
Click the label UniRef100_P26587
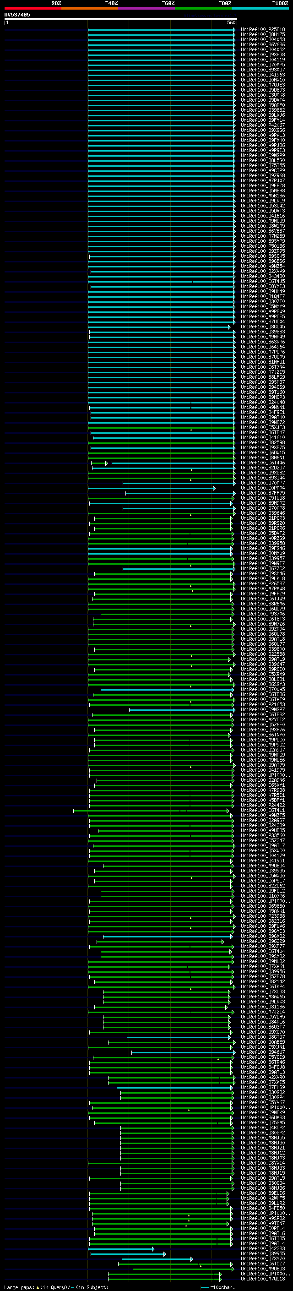263,584
